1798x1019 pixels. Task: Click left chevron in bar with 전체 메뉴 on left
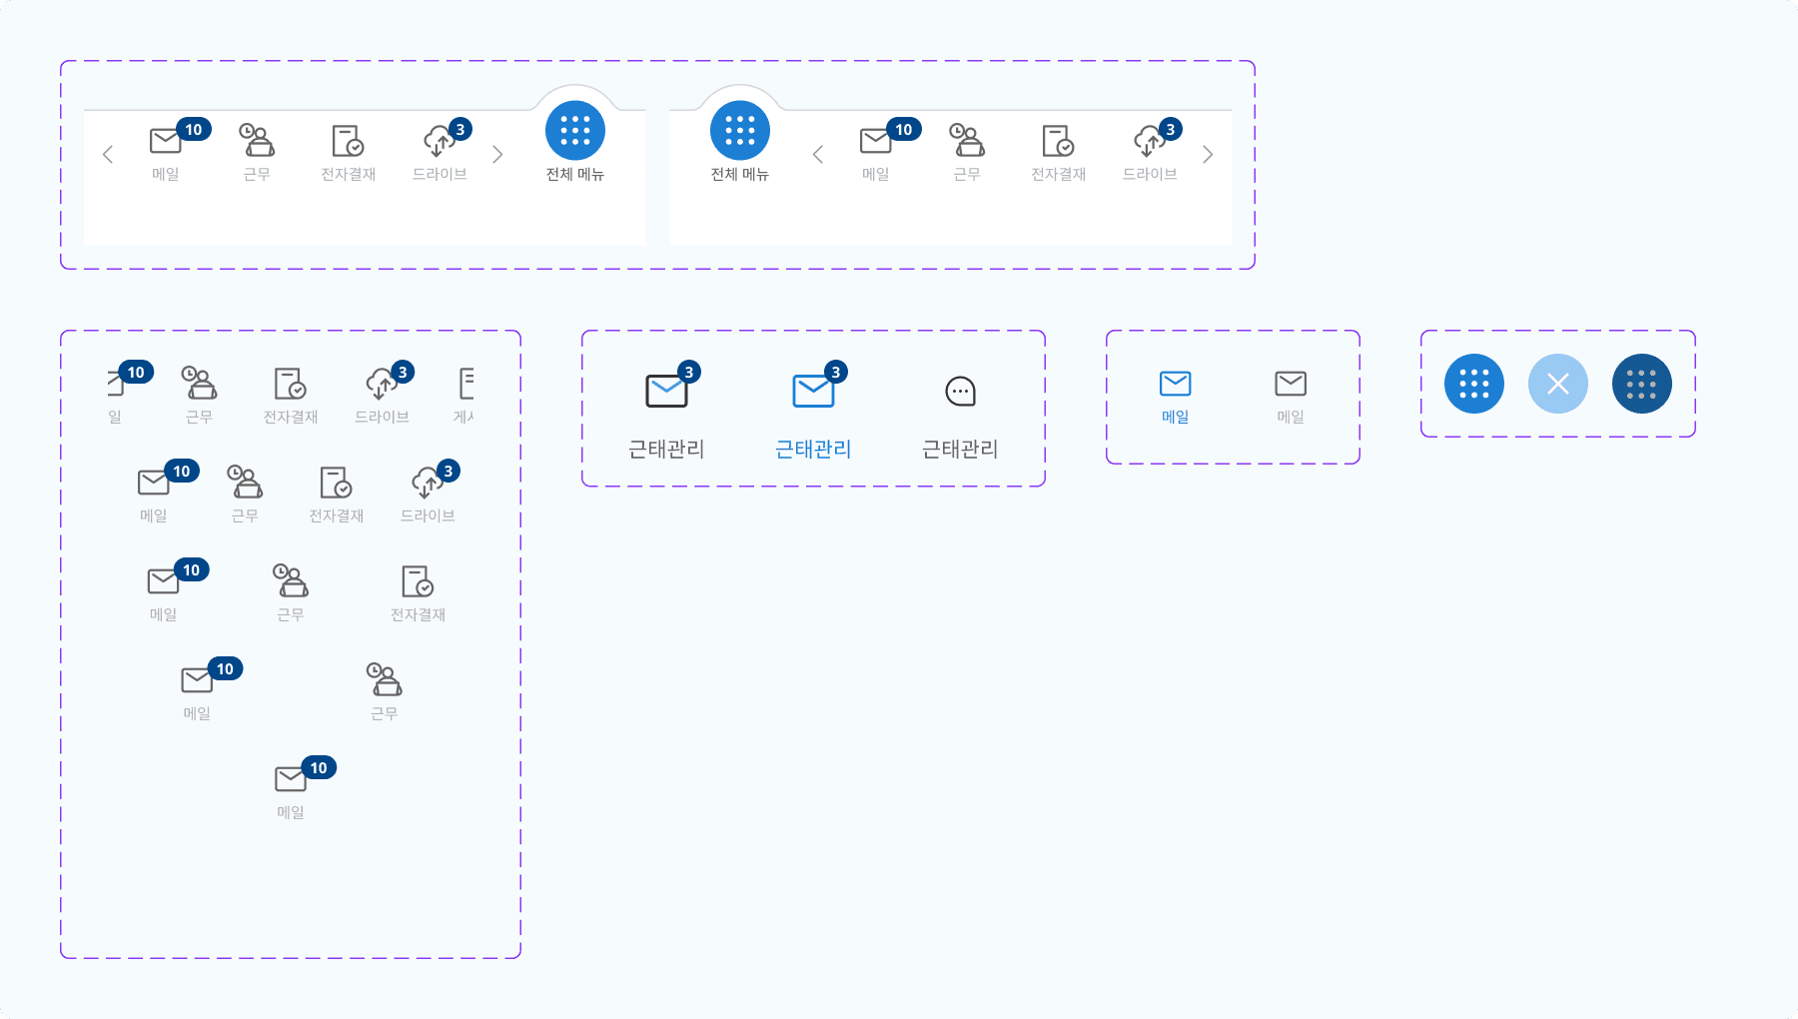pyautogui.click(x=818, y=154)
